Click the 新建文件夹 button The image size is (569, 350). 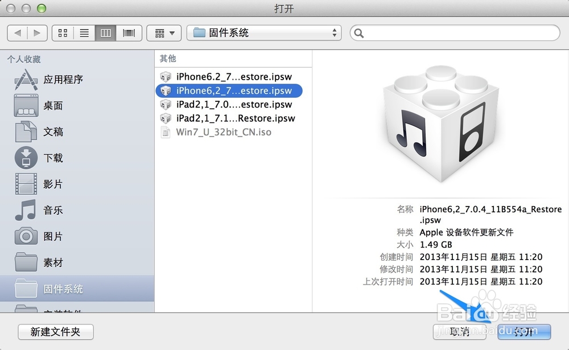click(x=55, y=332)
